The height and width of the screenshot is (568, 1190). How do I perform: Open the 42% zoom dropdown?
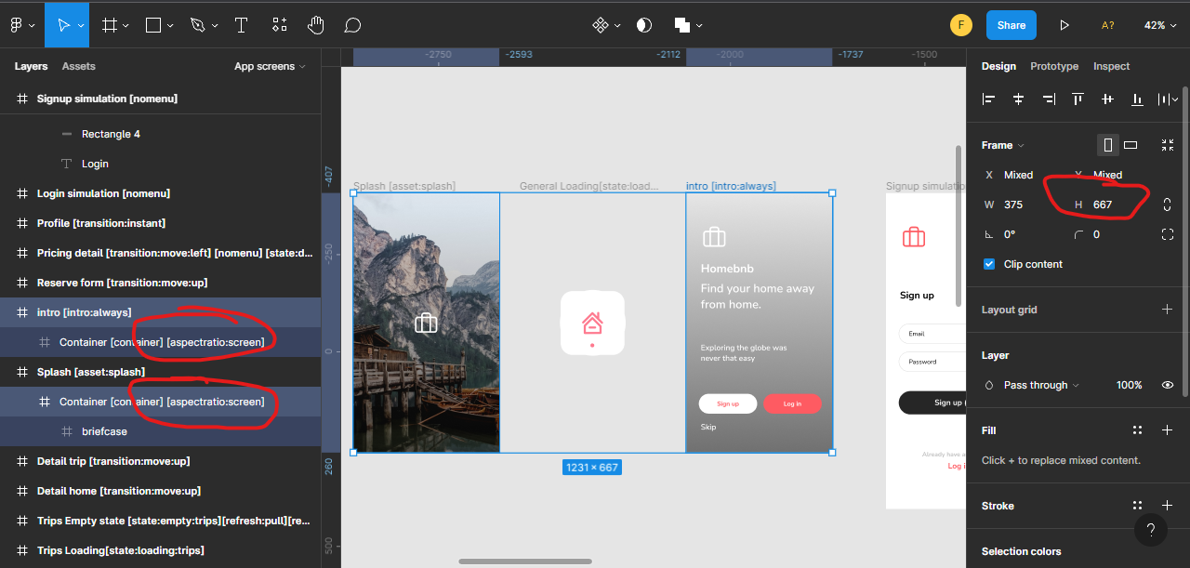tap(1159, 25)
